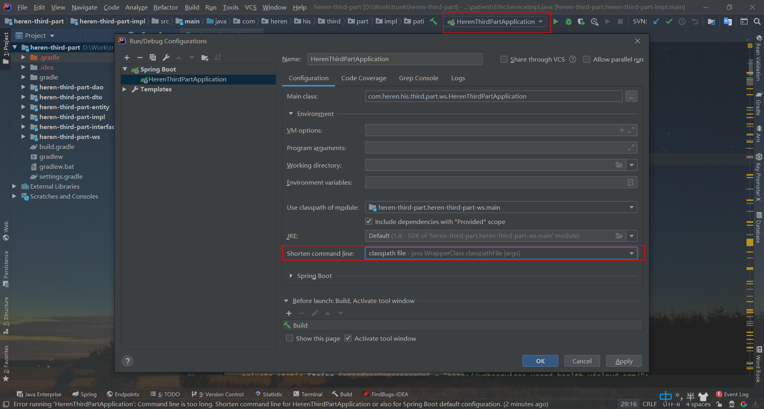
Task: Expand the Templates tree node
Action: pos(125,89)
